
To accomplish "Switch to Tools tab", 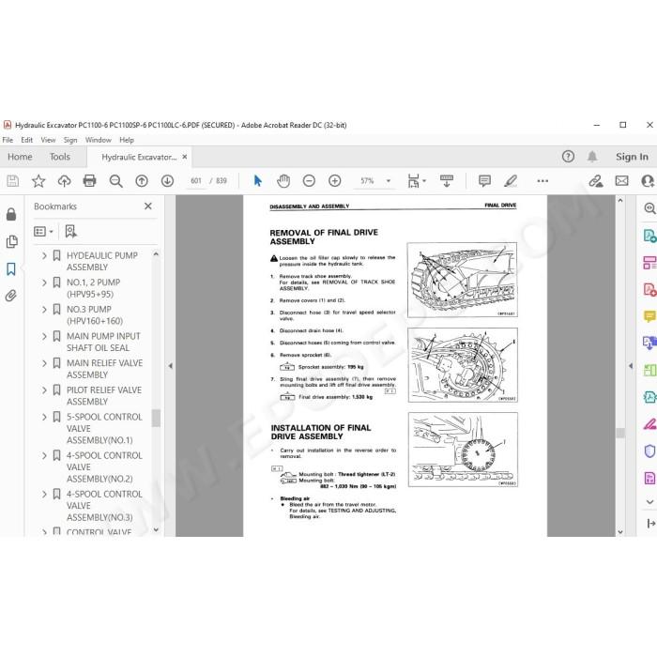I will pyautogui.click(x=60, y=157).
